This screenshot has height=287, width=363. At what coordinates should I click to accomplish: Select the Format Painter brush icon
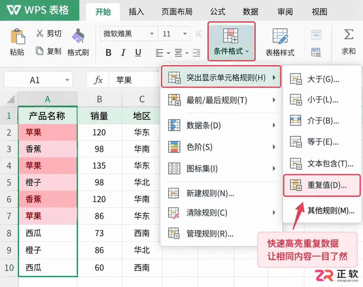pos(78,37)
